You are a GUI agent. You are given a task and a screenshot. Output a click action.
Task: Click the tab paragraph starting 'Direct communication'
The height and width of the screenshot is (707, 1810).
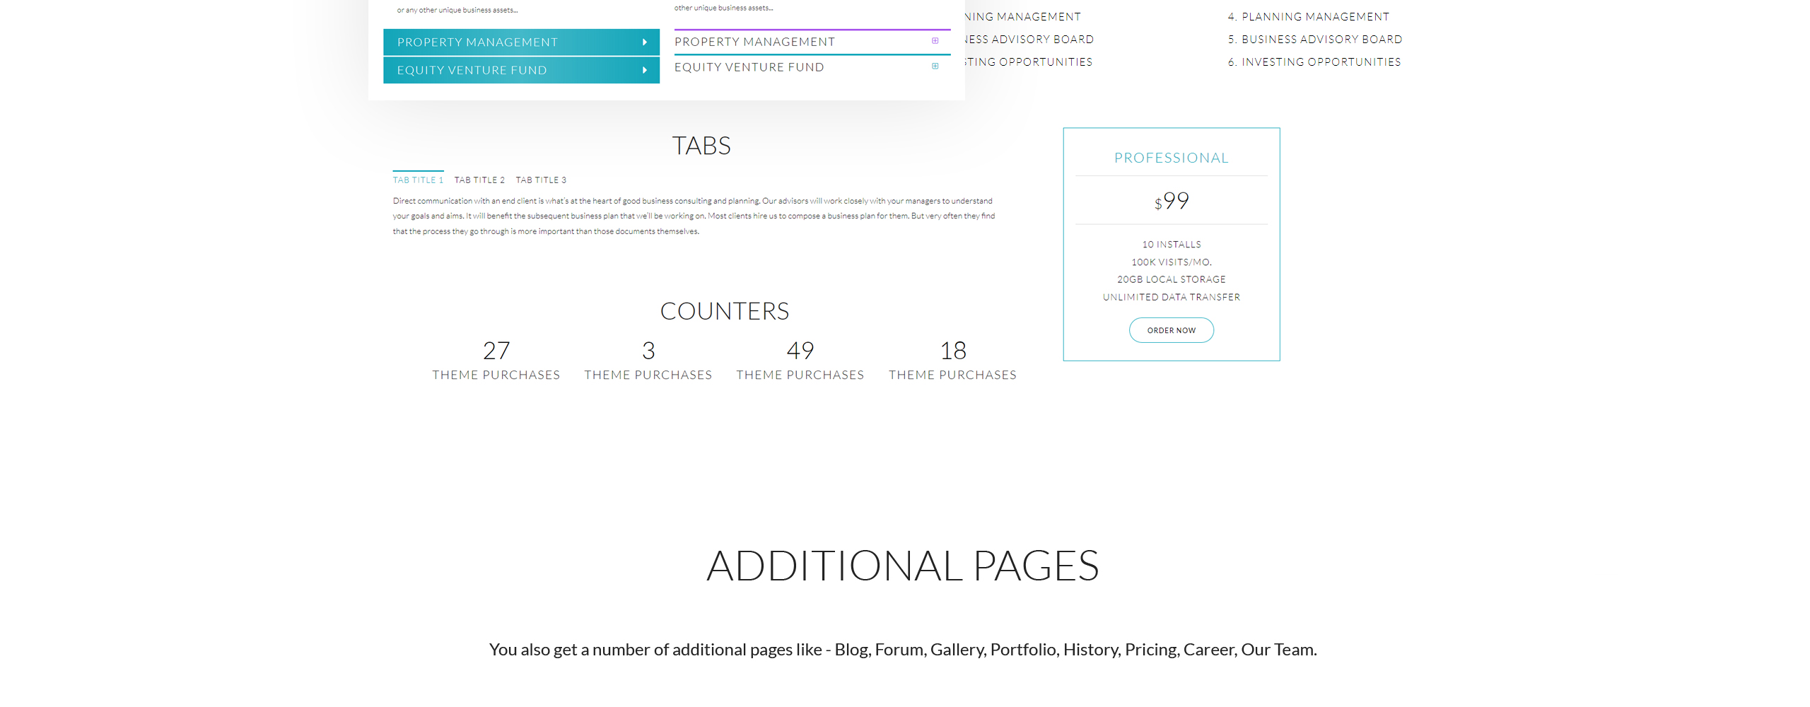[x=694, y=216]
